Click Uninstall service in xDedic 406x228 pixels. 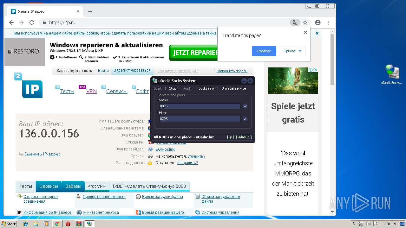[x=233, y=88]
